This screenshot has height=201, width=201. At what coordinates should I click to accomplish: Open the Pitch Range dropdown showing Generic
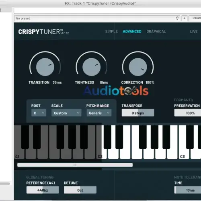(99, 113)
